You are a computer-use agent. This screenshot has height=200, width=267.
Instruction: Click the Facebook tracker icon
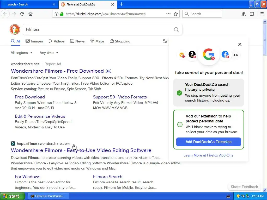225,55
